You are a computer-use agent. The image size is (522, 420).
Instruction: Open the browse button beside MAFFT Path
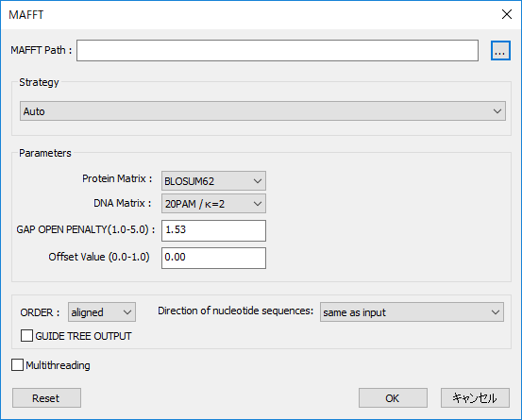(x=500, y=51)
